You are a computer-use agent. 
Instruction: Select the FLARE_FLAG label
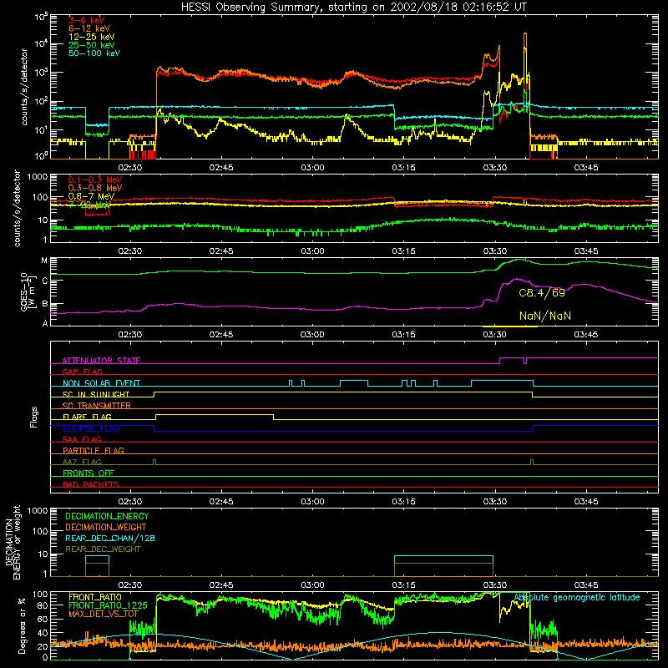[x=87, y=417]
